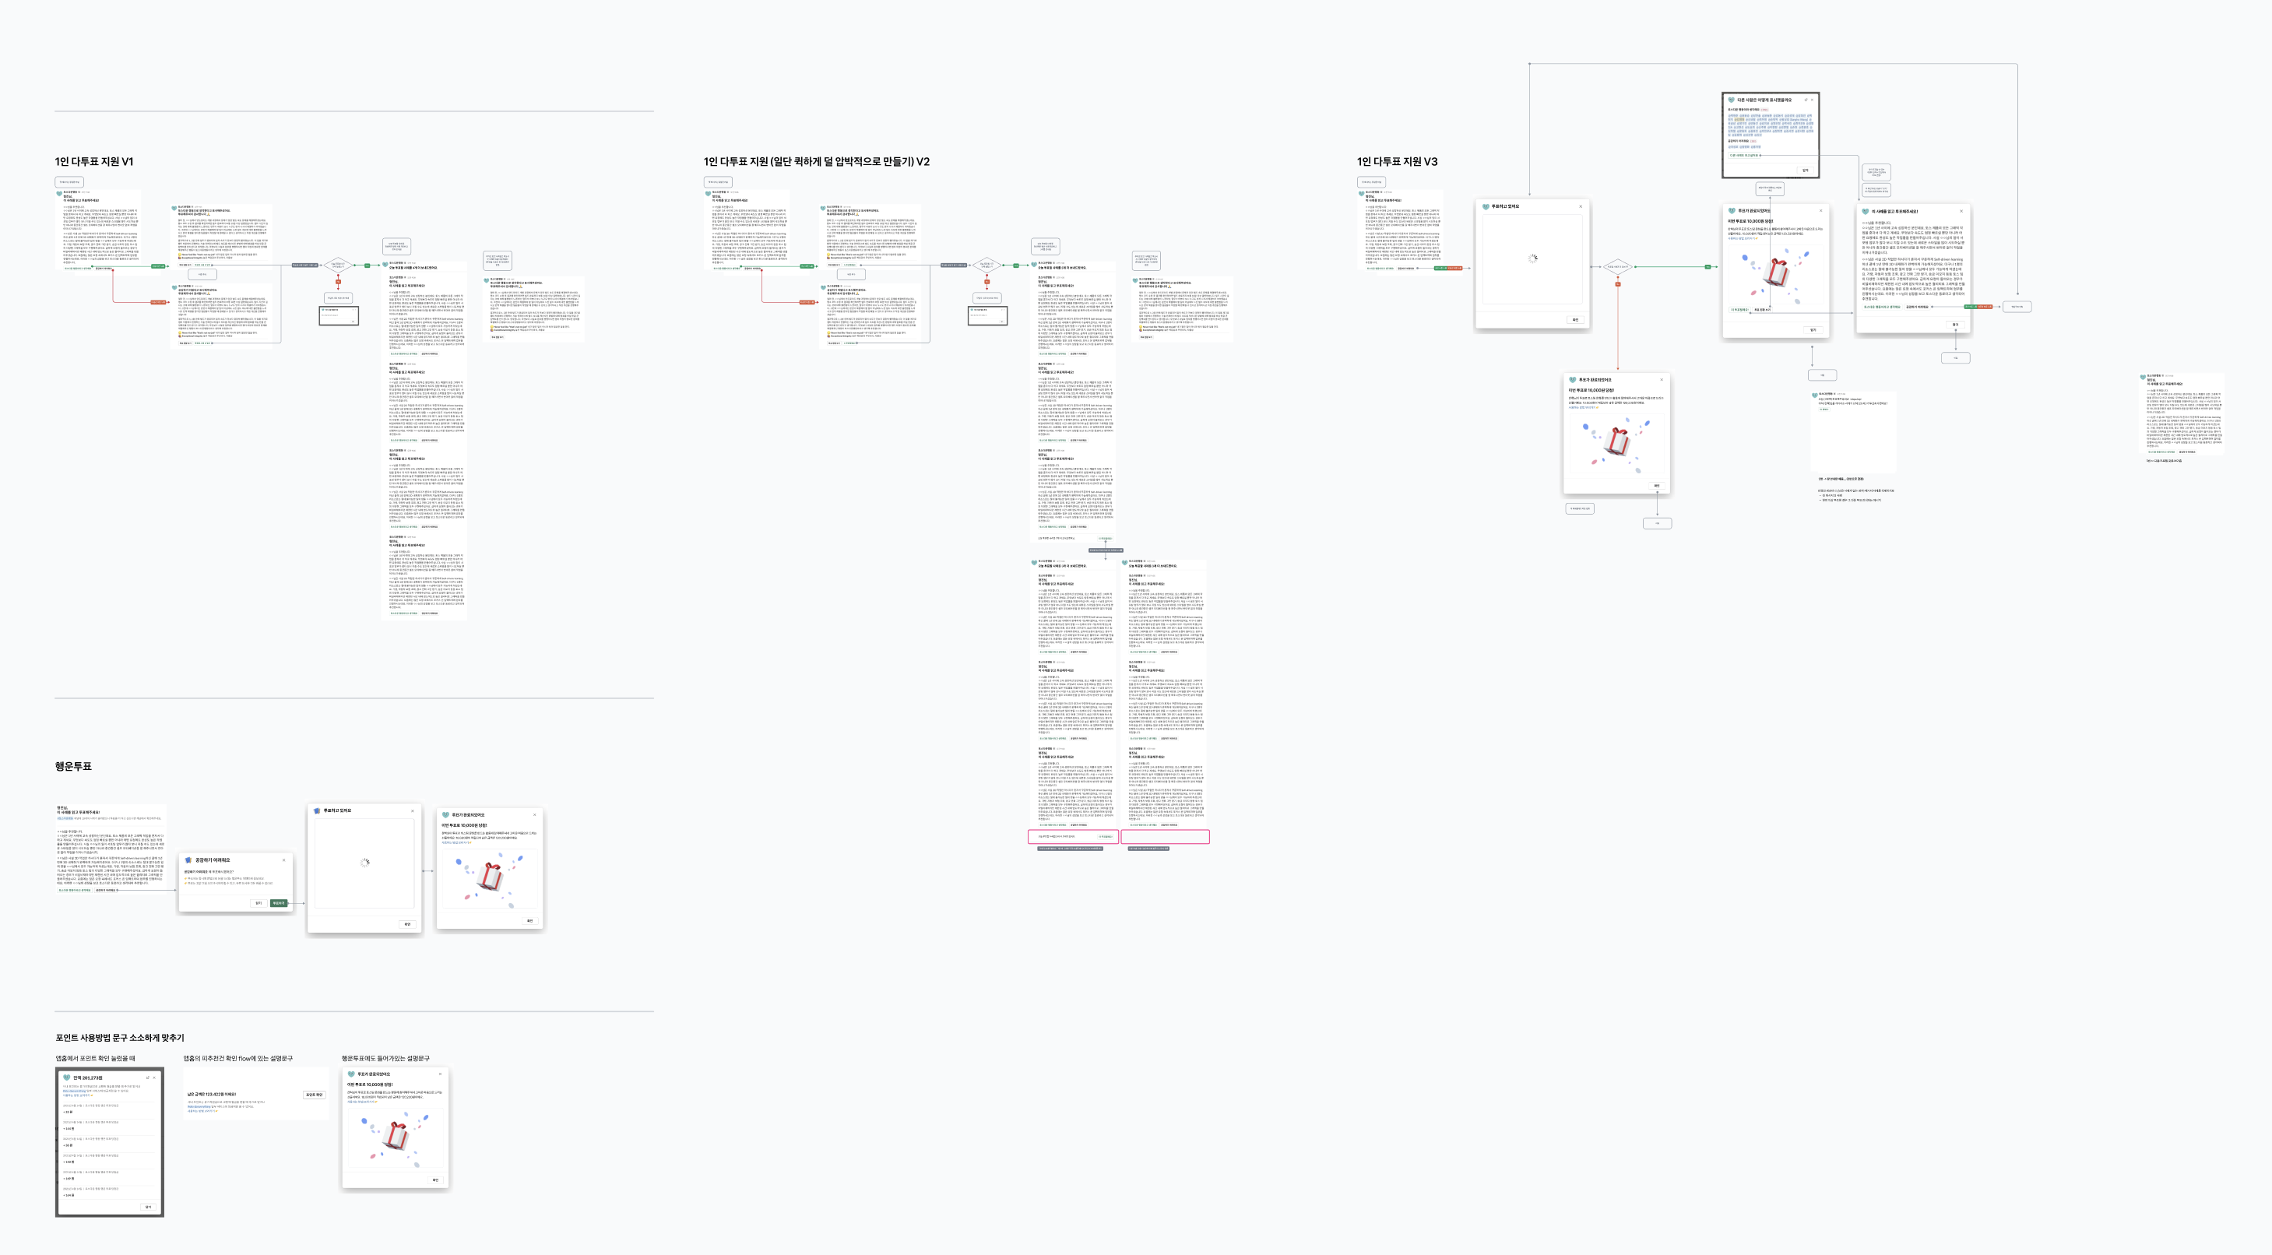
Task: Click 확인 button in bottom 투표가 완료되었어요 dialog
Action: [434, 1179]
